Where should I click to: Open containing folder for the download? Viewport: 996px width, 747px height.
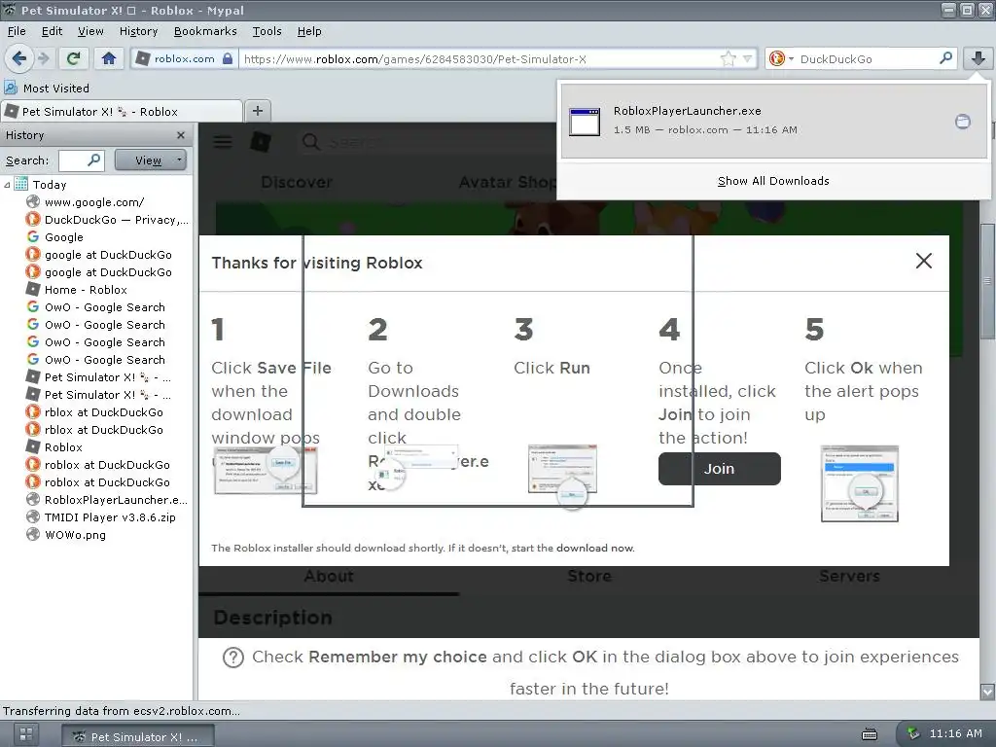(962, 122)
